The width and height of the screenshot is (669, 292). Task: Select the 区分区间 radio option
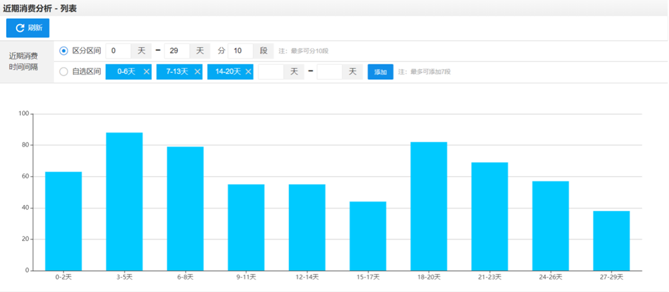point(64,51)
